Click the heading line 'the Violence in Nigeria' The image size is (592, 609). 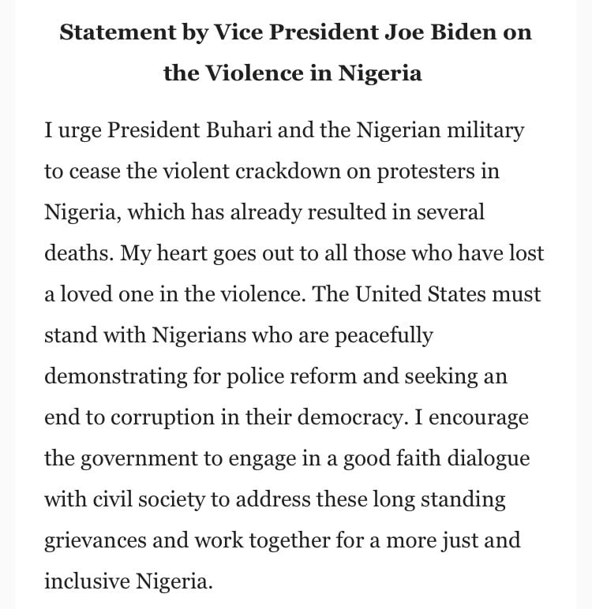pos(293,73)
